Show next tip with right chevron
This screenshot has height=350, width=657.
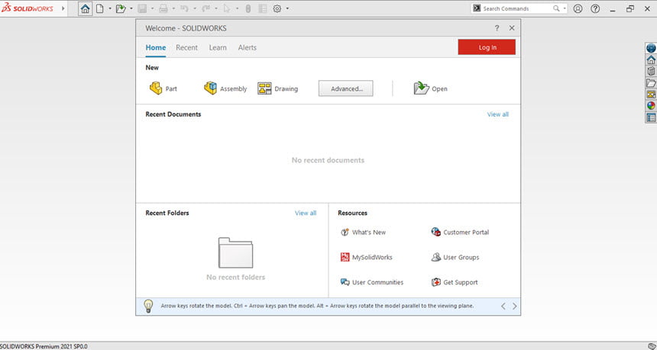[x=515, y=306]
